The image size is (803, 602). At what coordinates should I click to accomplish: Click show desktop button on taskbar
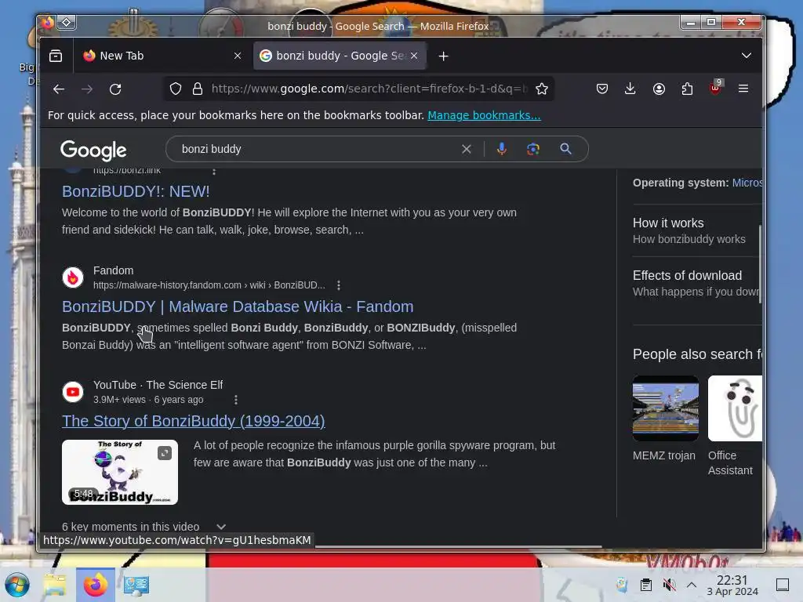coord(783,585)
